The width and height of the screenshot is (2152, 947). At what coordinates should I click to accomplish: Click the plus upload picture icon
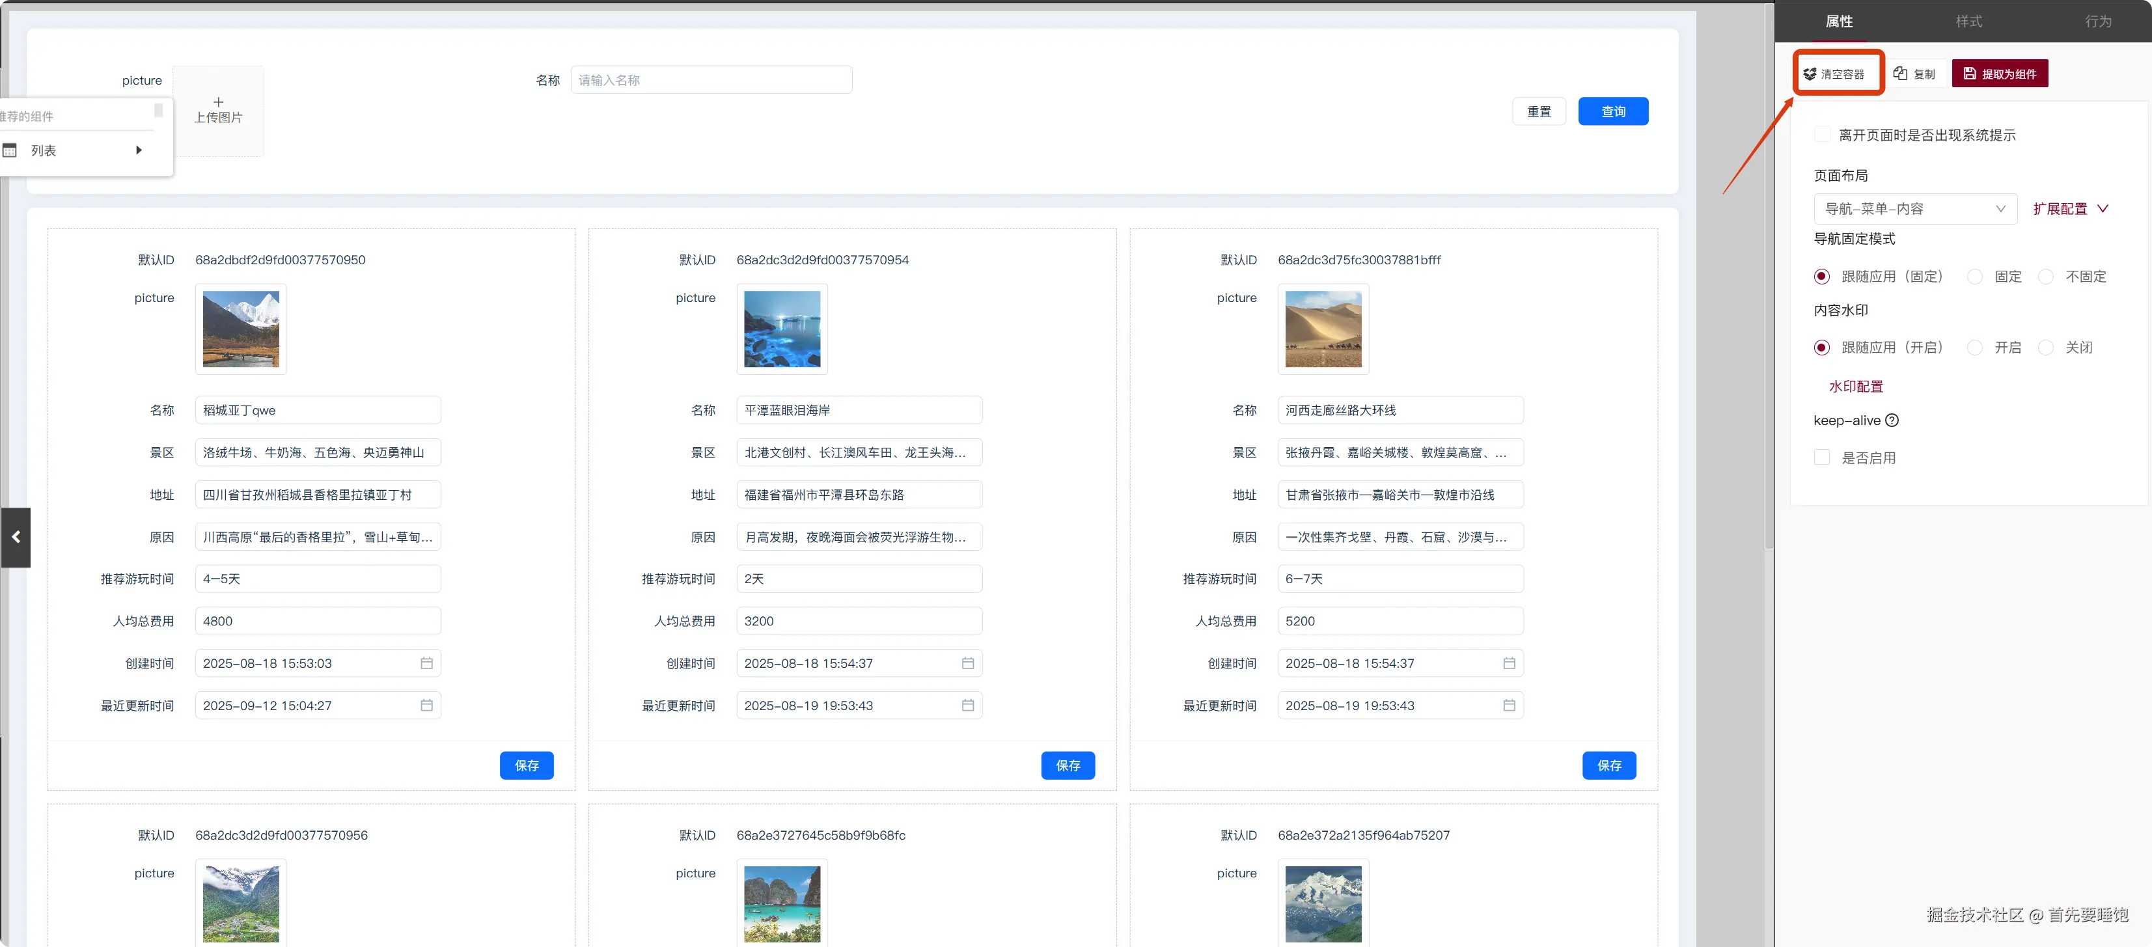tap(218, 102)
